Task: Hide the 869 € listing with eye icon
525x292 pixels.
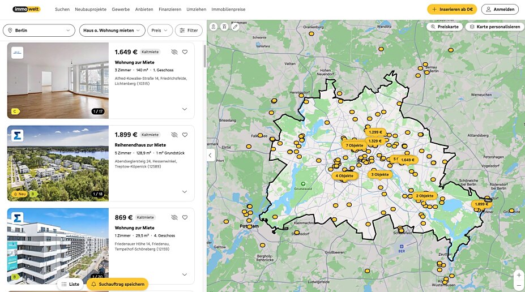Action: 174,217
